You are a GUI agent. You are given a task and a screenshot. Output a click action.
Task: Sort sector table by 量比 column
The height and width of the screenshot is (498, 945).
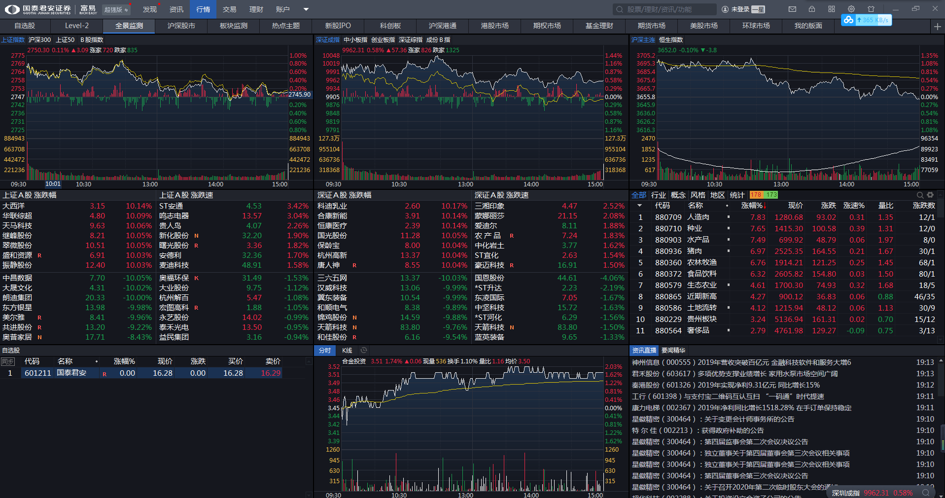tap(886, 206)
